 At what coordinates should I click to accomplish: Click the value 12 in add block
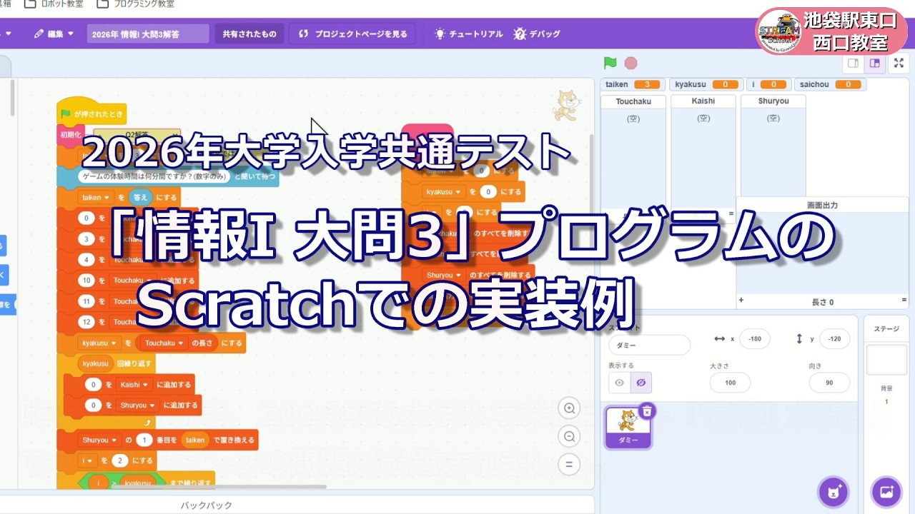[x=86, y=322]
